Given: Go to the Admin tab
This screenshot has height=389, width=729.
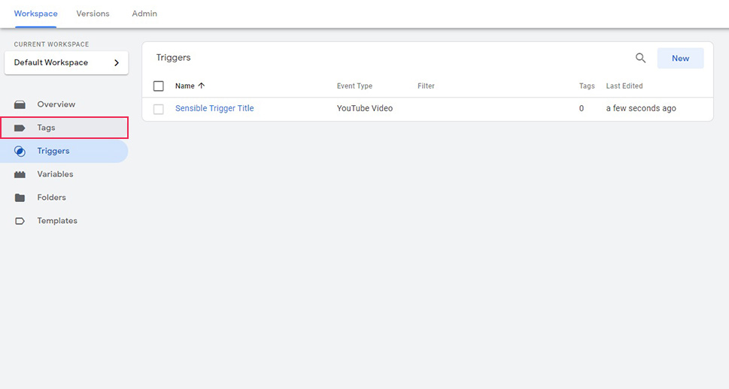Looking at the screenshot, I should click(144, 14).
